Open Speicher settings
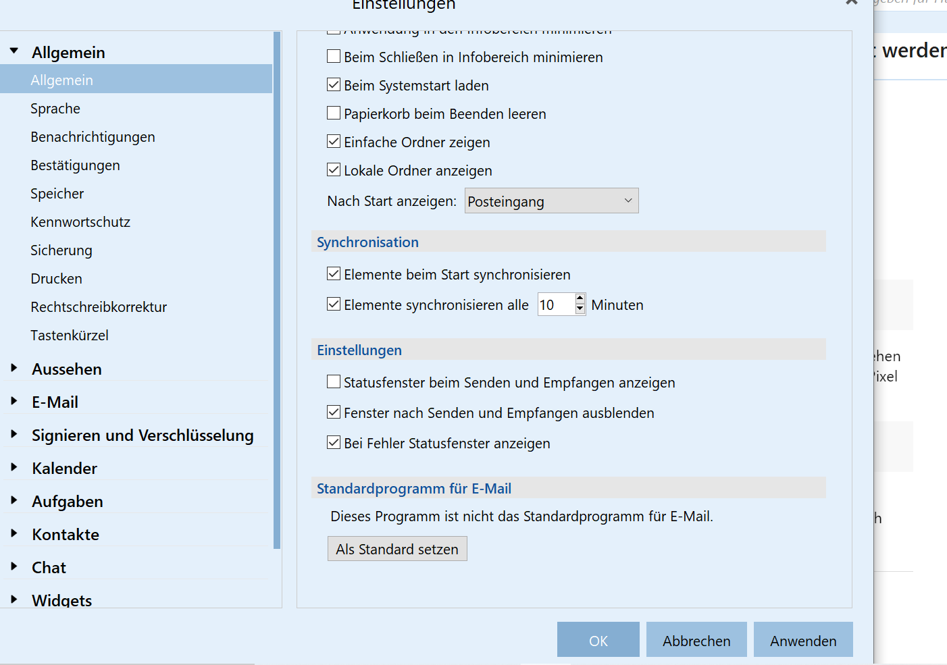 pyautogui.click(x=57, y=194)
